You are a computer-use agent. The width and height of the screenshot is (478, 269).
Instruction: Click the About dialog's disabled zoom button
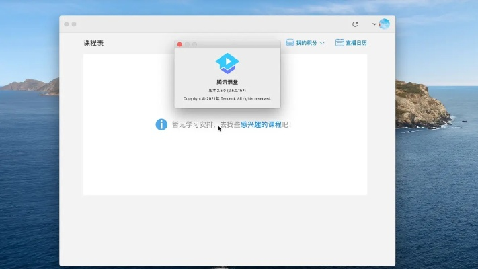click(195, 44)
